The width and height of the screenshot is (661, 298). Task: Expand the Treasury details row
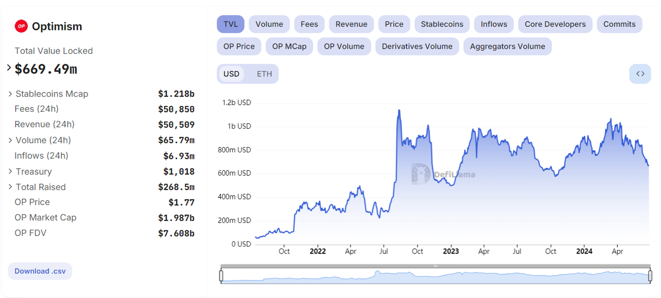click(11, 171)
